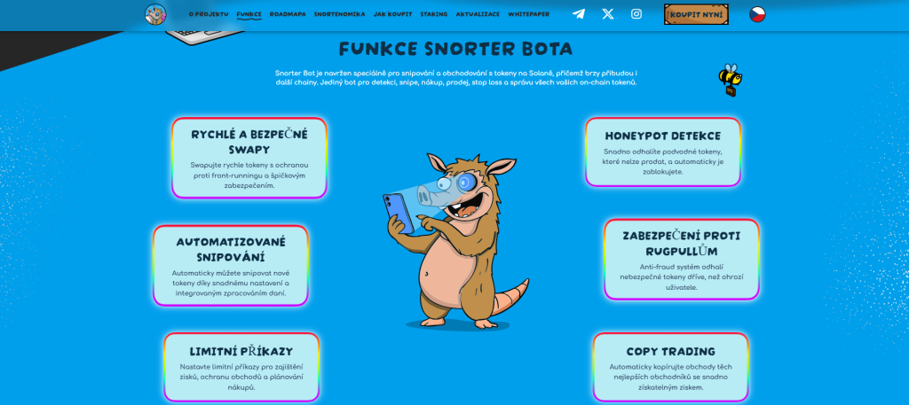Open the Instagram profile icon
The image size is (909, 405).
coord(636,14)
